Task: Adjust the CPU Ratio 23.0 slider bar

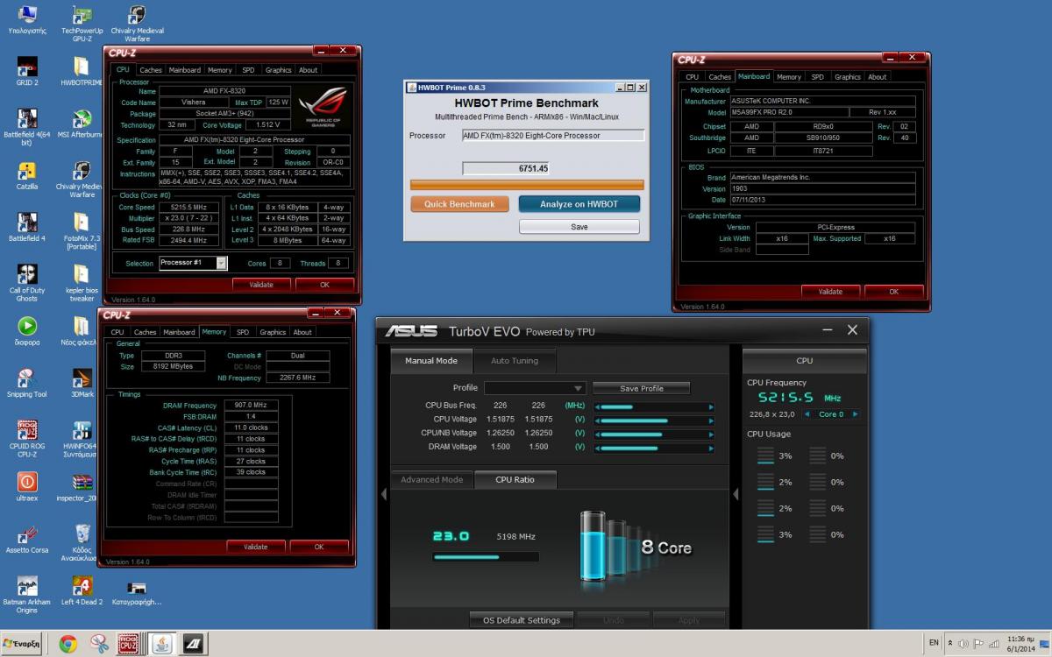Action: pyautogui.click(x=486, y=556)
